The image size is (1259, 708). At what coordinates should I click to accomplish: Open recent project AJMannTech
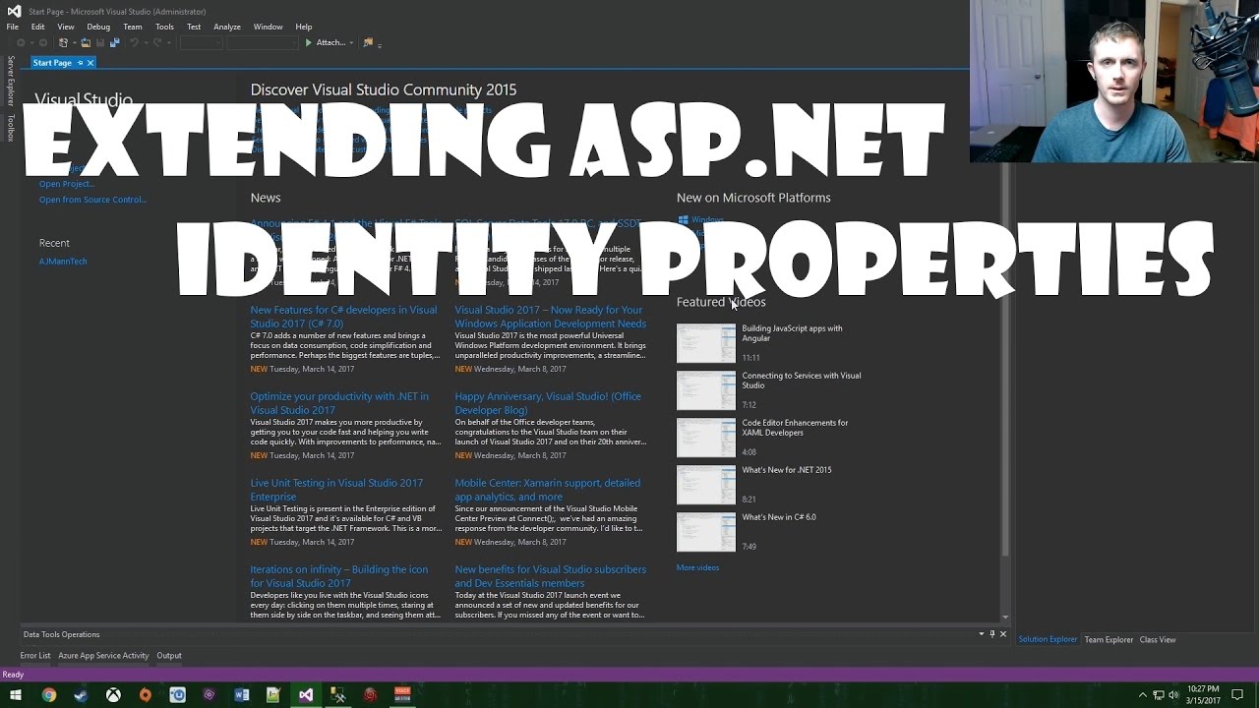click(63, 262)
